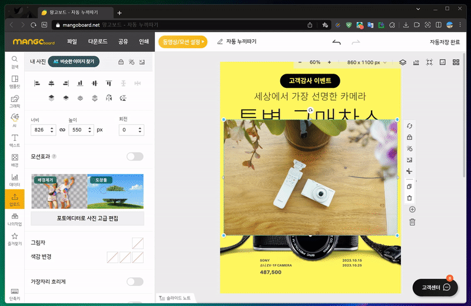Image resolution: width=471 pixels, height=306 pixels.
Task: Click the trash icon in image floating toolbar
Action: [409, 198]
